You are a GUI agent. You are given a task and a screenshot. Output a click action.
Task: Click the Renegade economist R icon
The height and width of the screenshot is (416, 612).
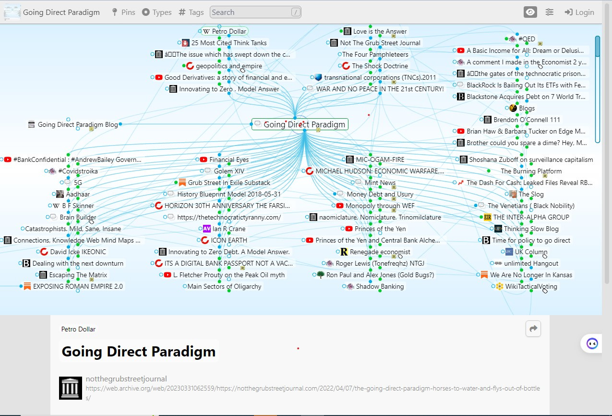344,252
